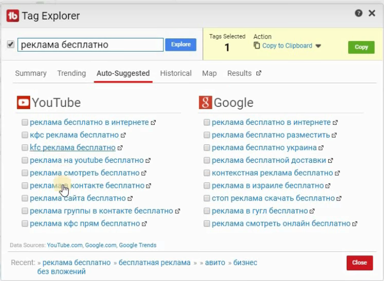The width and height of the screenshot is (384, 281).
Task: Click the TubeBuddy logo icon
Action: 13,16
